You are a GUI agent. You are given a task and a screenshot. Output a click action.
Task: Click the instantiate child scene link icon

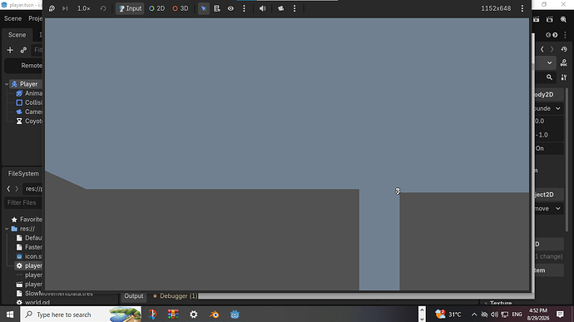click(23, 50)
